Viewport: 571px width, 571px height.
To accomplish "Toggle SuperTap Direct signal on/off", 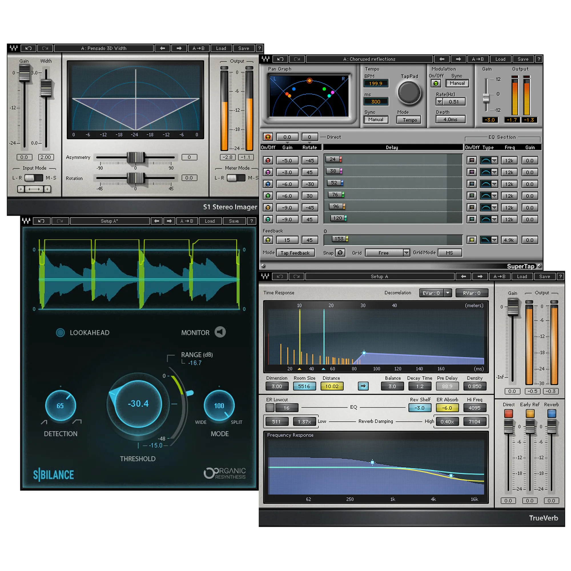I will (x=268, y=137).
